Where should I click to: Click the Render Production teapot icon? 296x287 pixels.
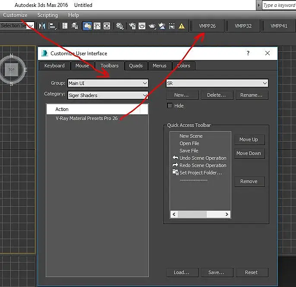coord(152,26)
